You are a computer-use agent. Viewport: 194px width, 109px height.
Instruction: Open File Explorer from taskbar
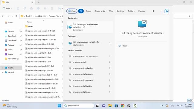110,106
